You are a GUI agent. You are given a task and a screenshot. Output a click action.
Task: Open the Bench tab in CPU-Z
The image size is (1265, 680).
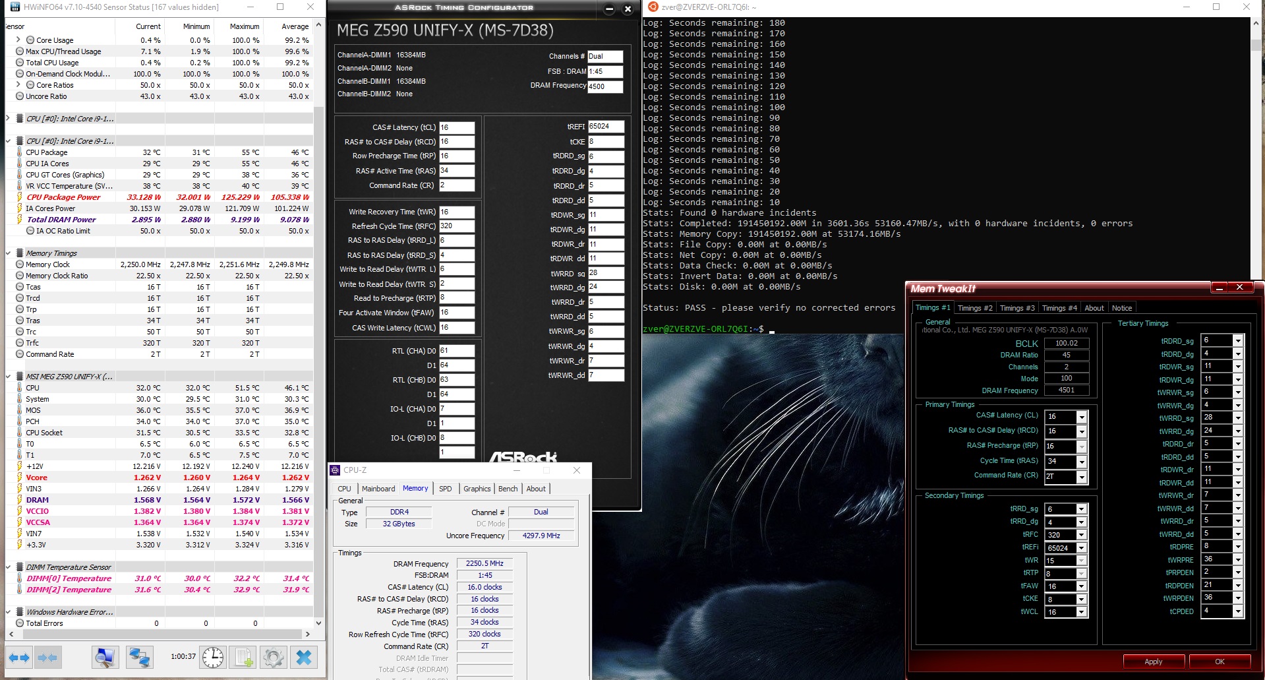pos(508,489)
